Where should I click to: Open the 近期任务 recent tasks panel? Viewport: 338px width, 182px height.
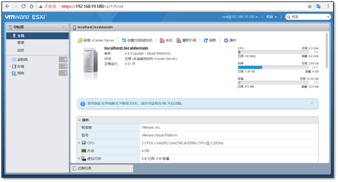click(x=102, y=168)
